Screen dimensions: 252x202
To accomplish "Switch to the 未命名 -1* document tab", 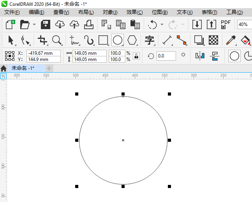I will [x=26, y=68].
